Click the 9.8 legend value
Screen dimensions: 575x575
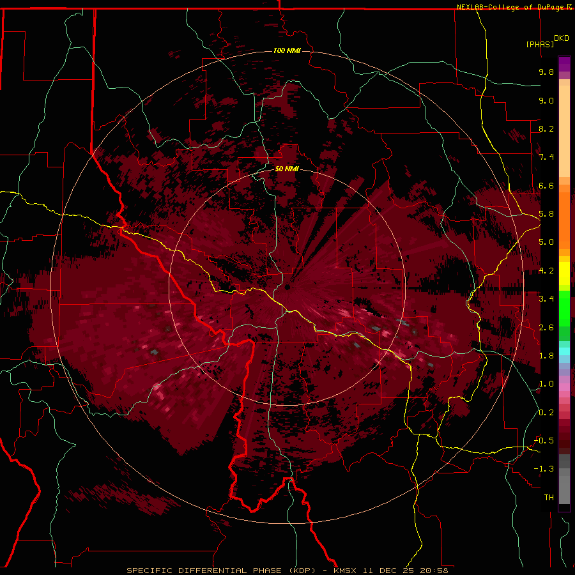[x=546, y=72]
